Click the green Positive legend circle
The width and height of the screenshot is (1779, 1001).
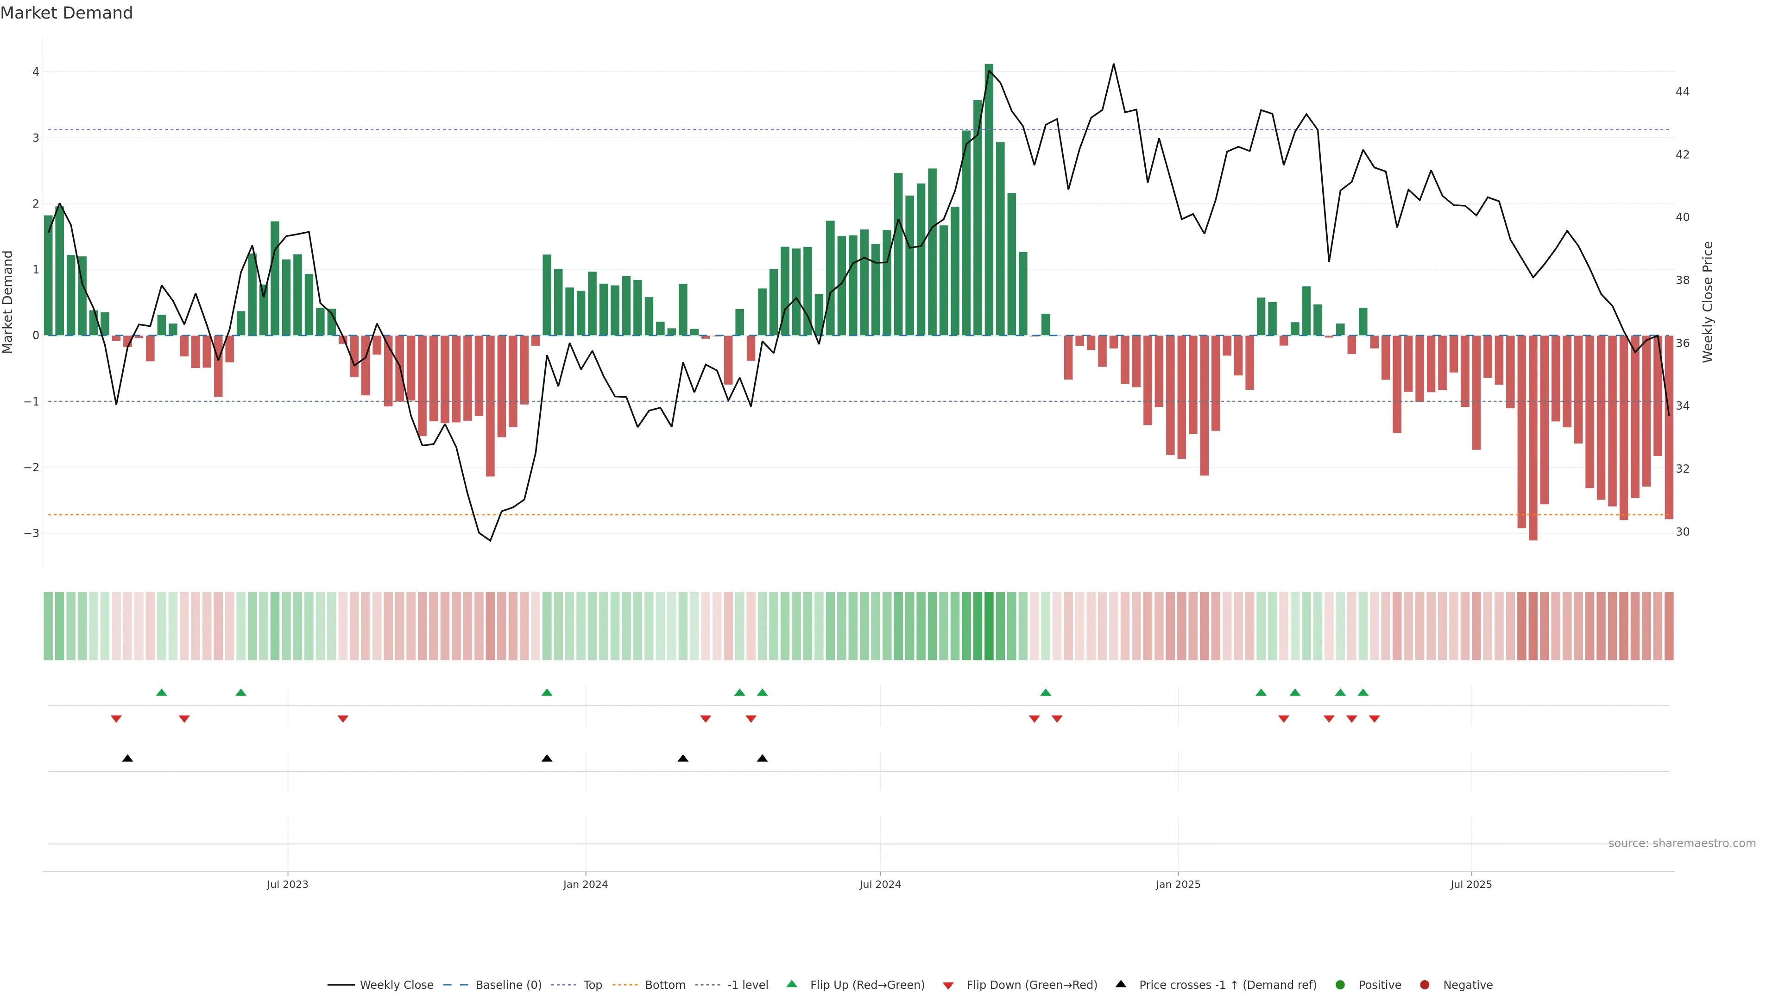(1340, 984)
